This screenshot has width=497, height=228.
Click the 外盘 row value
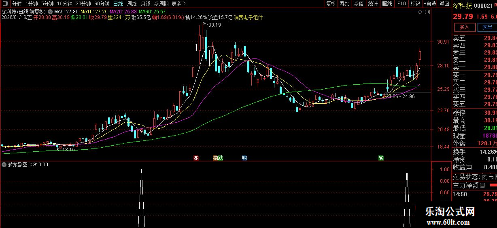click(x=486, y=143)
